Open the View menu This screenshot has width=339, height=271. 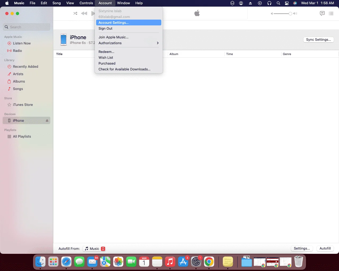click(70, 3)
